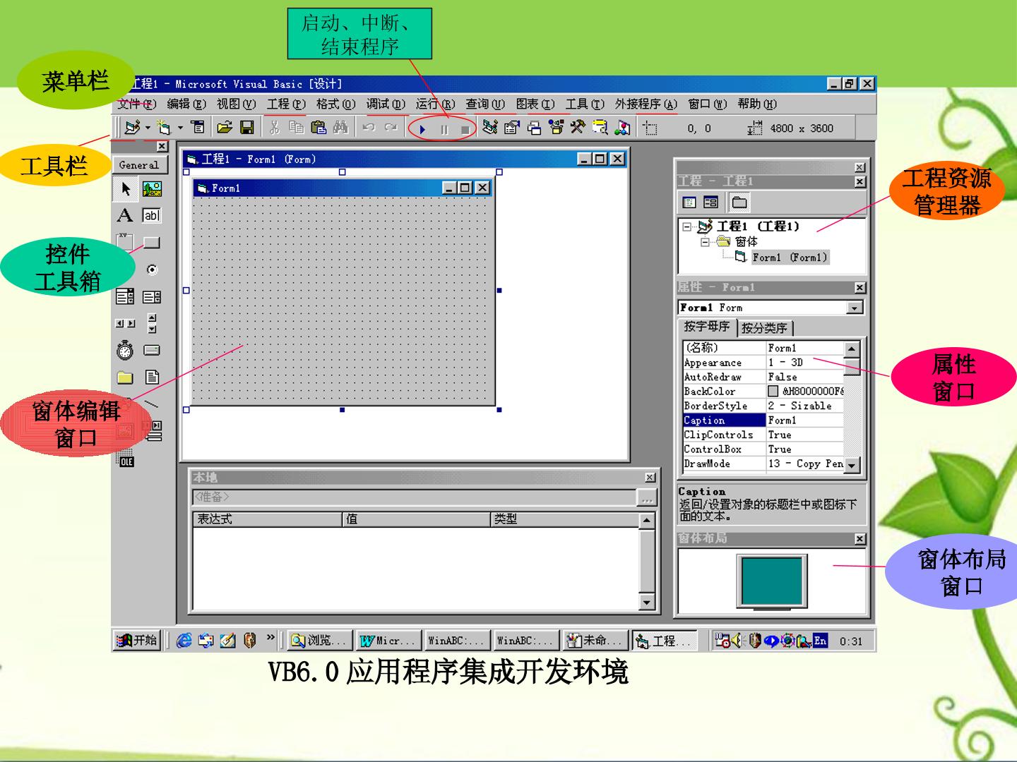Select the pointer tool in toolbox
The width and height of the screenshot is (1017, 762).
pos(126,188)
